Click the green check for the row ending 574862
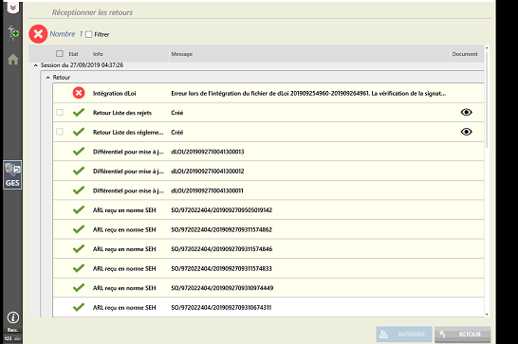 tap(79, 229)
